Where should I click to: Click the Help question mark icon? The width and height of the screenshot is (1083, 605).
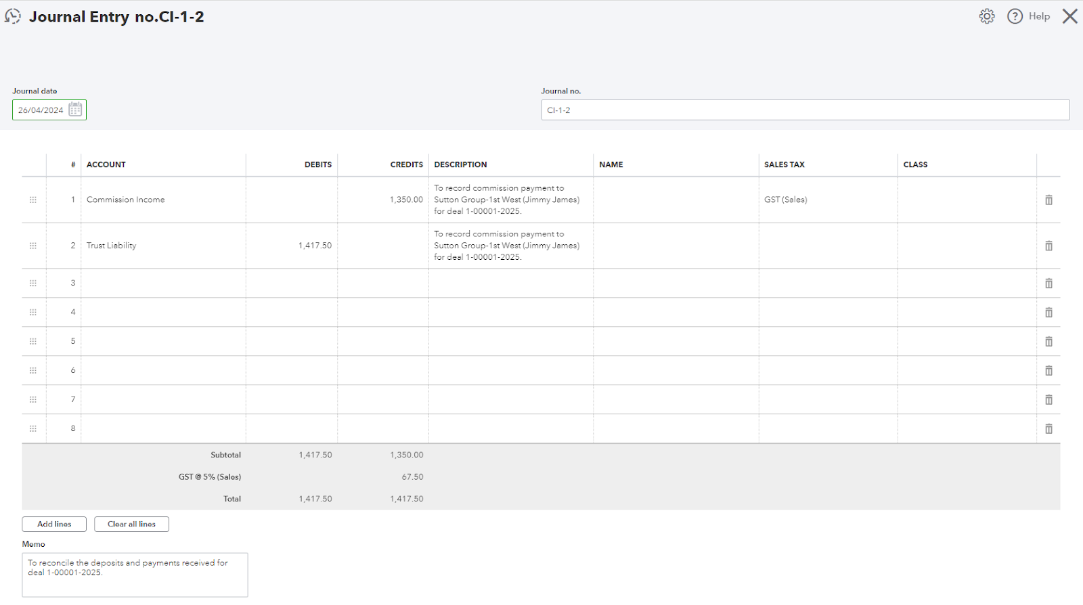click(1015, 16)
